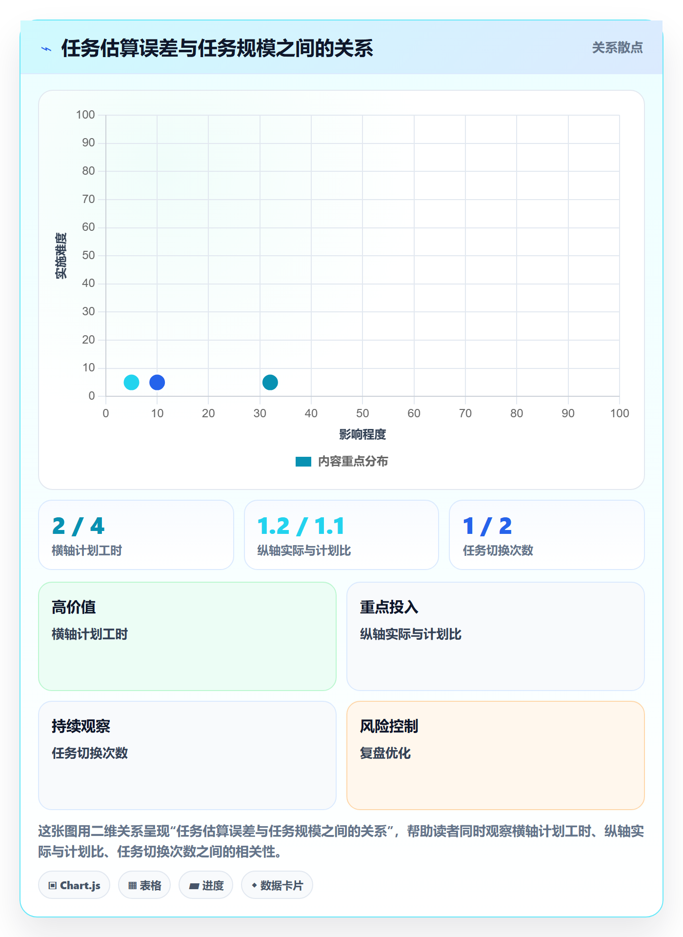Click the 1 / 2 stat value
683x937 pixels.
(x=487, y=526)
